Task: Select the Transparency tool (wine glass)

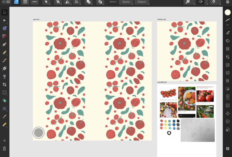Action: click(4, 76)
